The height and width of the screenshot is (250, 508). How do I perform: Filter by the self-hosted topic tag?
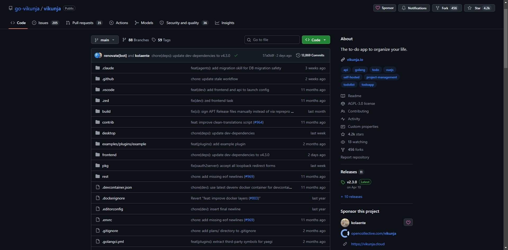tap(351, 77)
